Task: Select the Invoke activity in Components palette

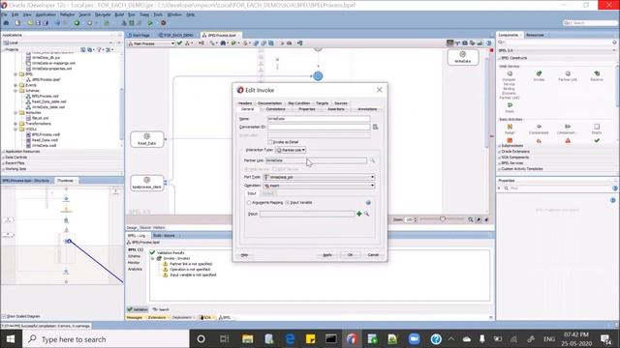Action: [x=539, y=76]
